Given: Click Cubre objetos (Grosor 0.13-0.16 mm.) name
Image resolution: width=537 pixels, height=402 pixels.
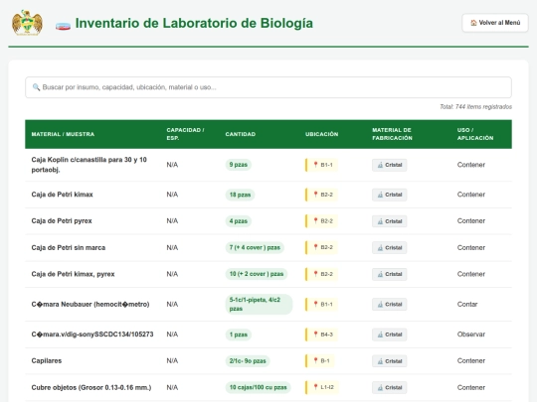Looking at the screenshot, I should click(91, 387).
